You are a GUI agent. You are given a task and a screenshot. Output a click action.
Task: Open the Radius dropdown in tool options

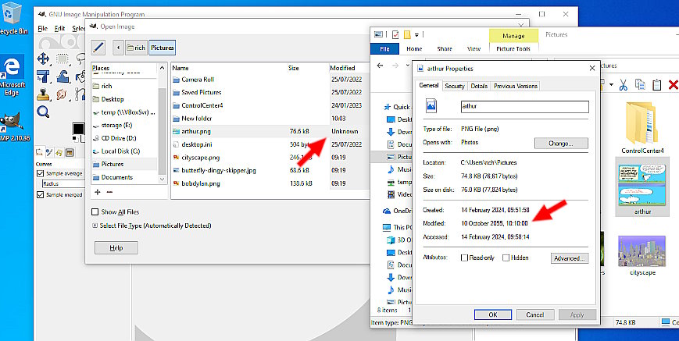[x=63, y=183]
